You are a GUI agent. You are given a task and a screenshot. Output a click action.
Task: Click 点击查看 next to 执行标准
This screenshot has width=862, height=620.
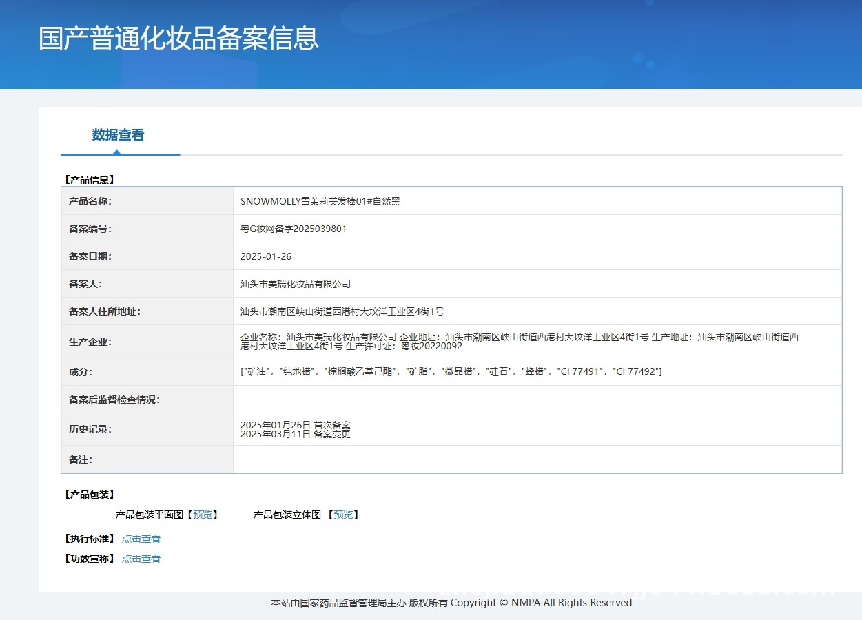pyautogui.click(x=141, y=539)
